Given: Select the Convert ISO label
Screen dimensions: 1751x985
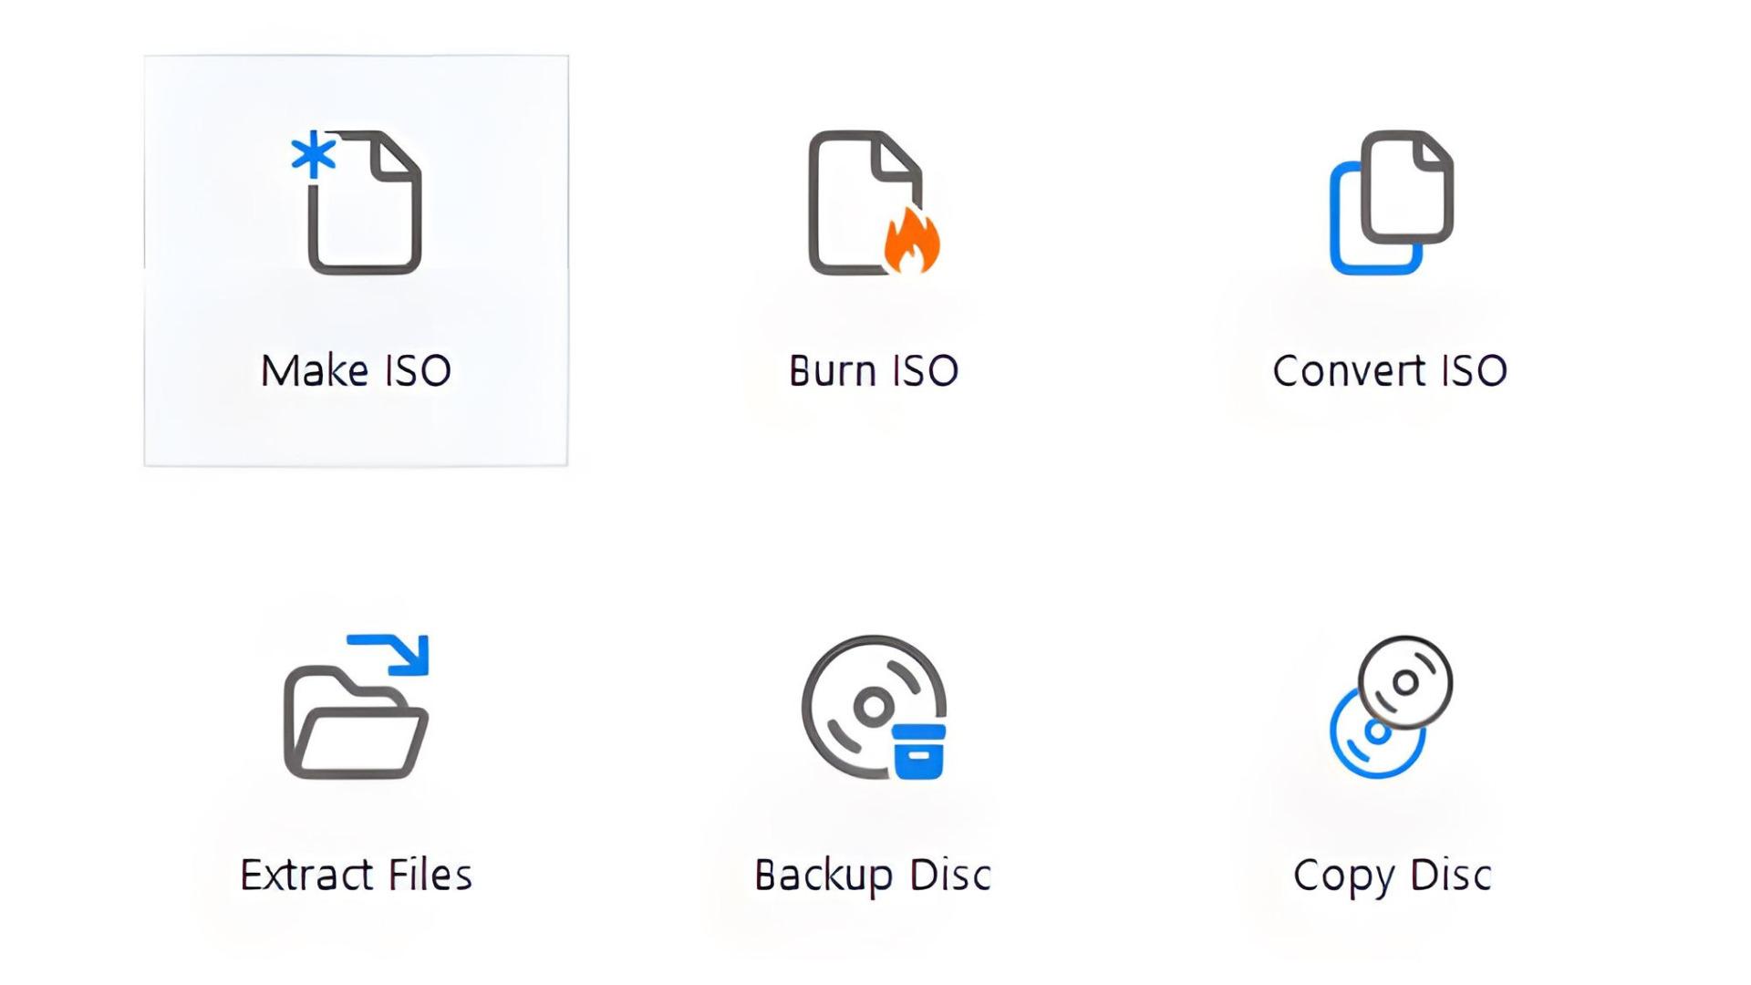Looking at the screenshot, I should coord(1390,371).
